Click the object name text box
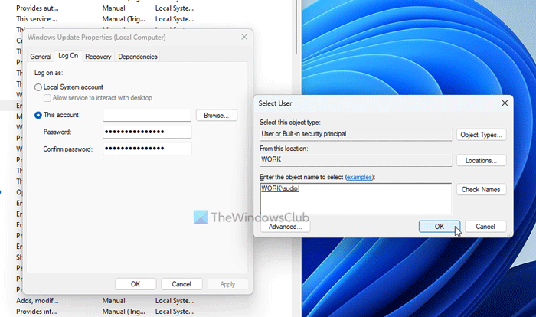Screen dimensions: 536x317 tap(355, 198)
